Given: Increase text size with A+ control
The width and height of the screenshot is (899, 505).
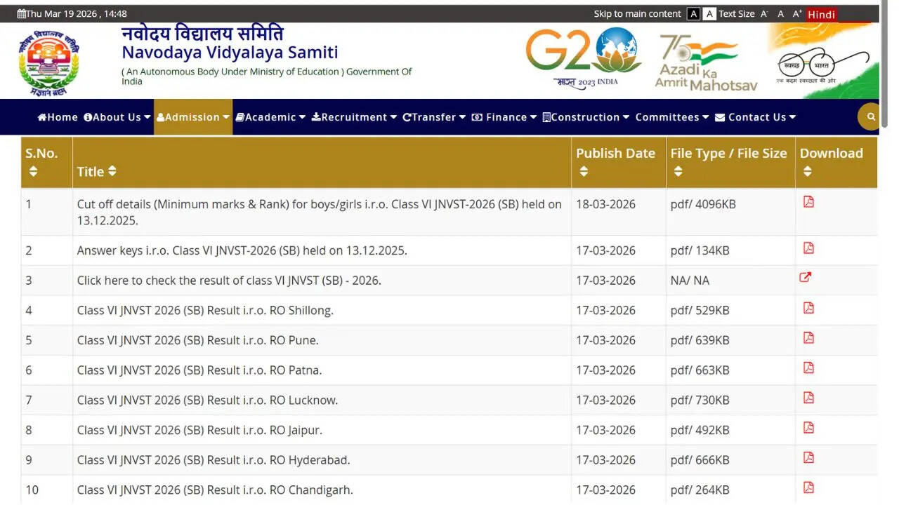Looking at the screenshot, I should tap(797, 14).
